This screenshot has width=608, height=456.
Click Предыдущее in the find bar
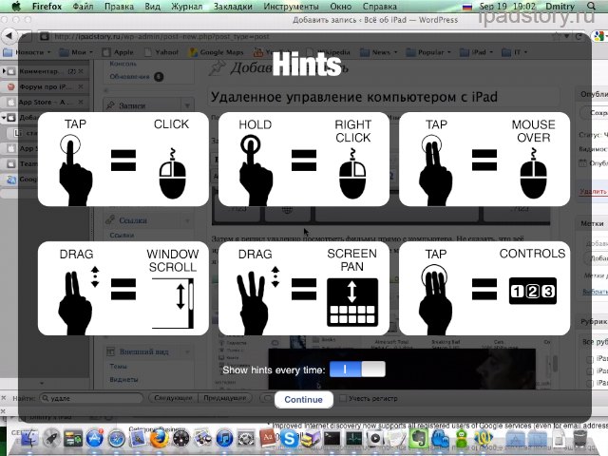tap(224, 398)
